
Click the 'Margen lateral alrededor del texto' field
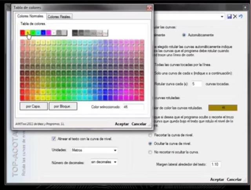click(x=216, y=164)
